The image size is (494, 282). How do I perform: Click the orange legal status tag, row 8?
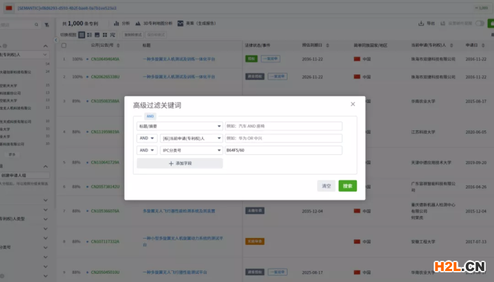click(255, 242)
